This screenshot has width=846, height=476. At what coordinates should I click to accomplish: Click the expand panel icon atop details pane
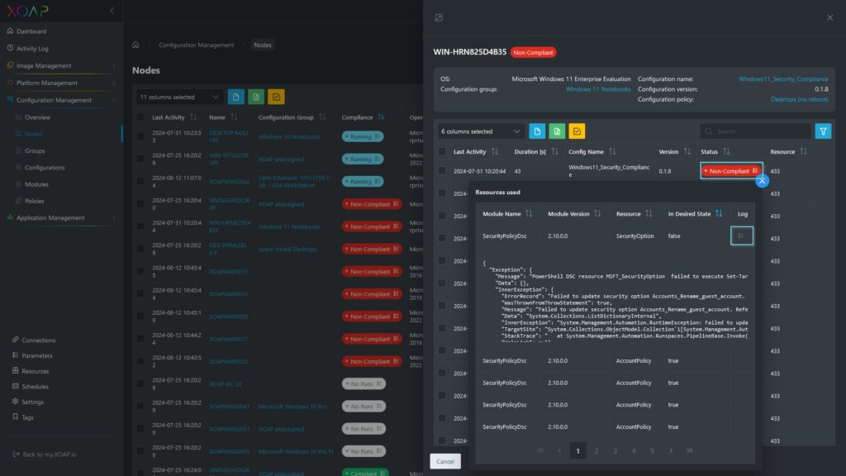[x=439, y=18]
